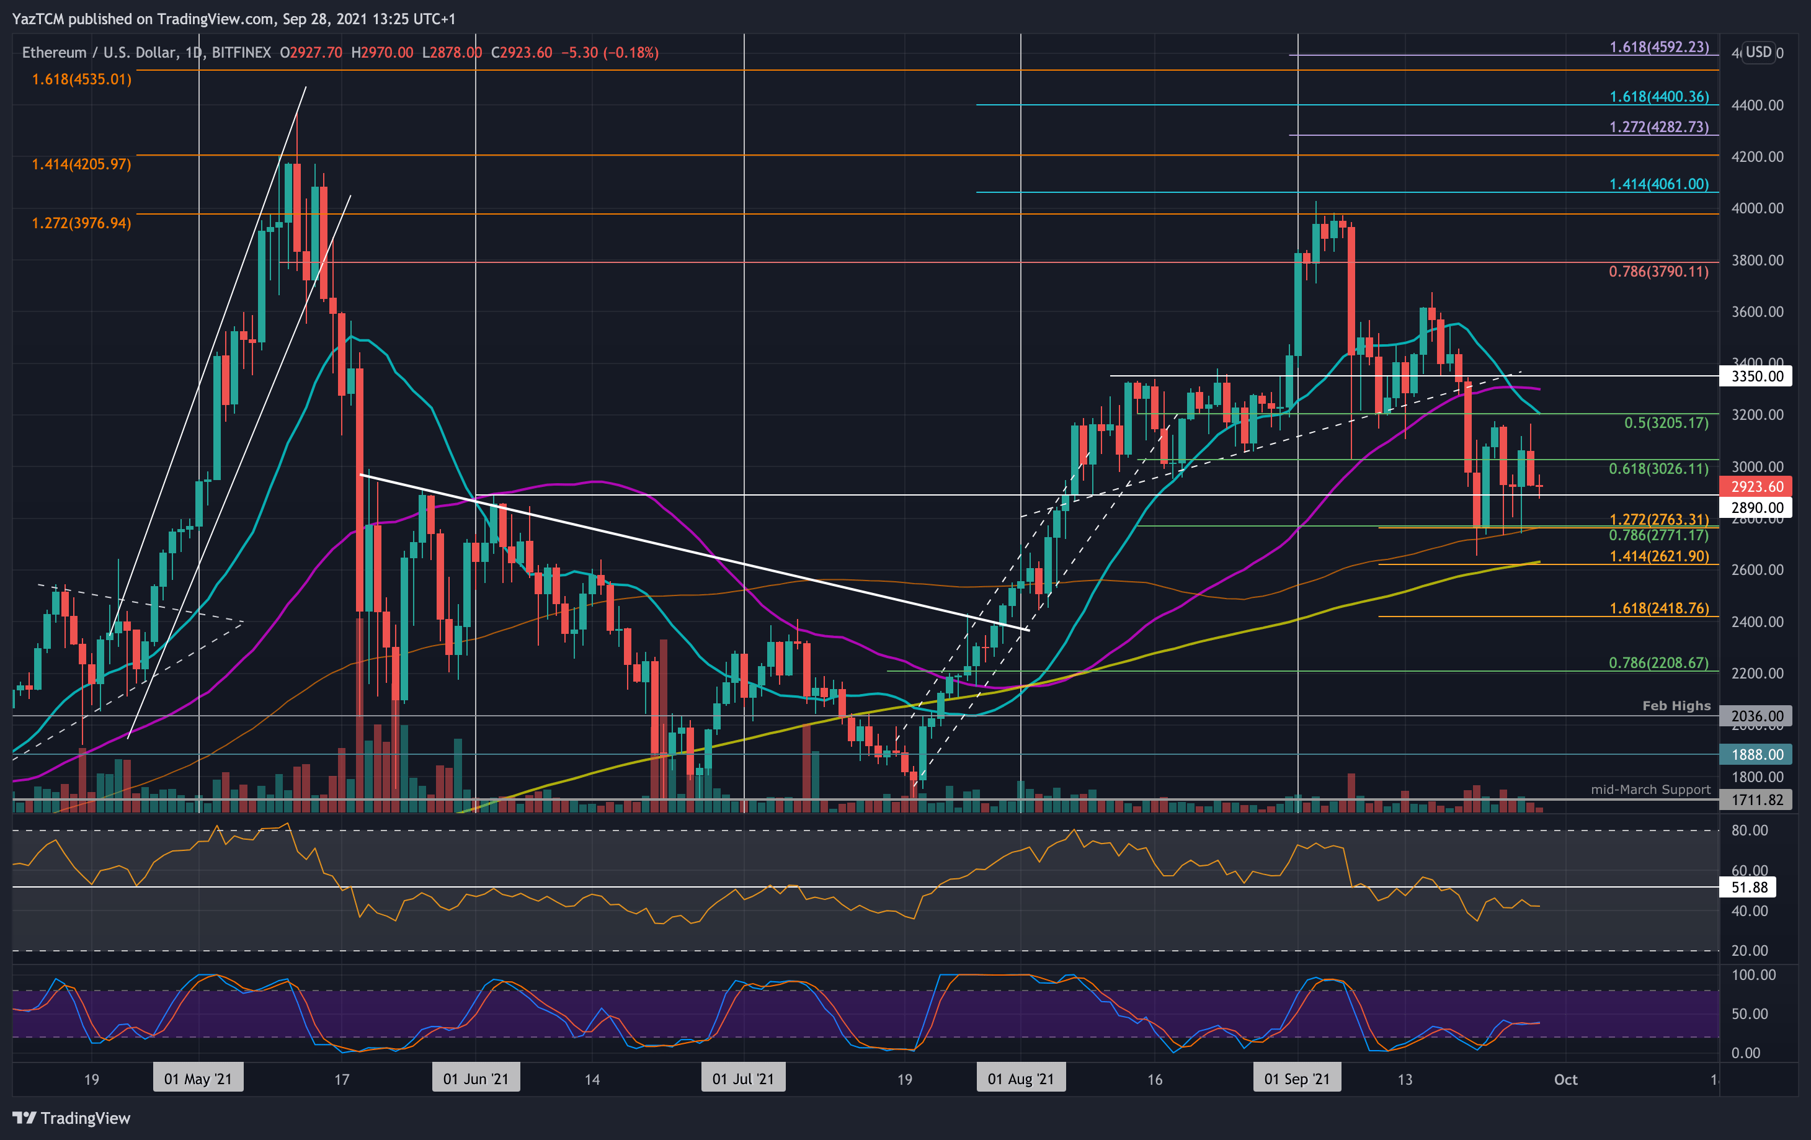Click the TradingView logo icon

24,1118
